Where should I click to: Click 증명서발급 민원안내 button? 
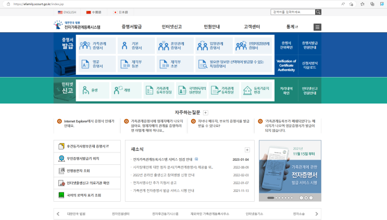pyautogui.click(x=310, y=45)
